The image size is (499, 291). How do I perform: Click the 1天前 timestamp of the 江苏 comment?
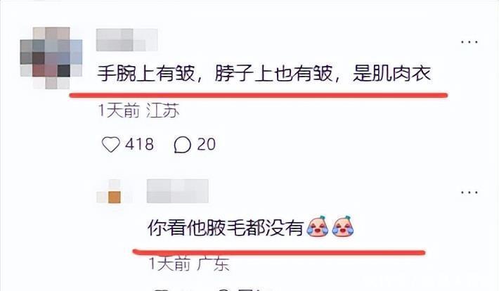coord(119,111)
